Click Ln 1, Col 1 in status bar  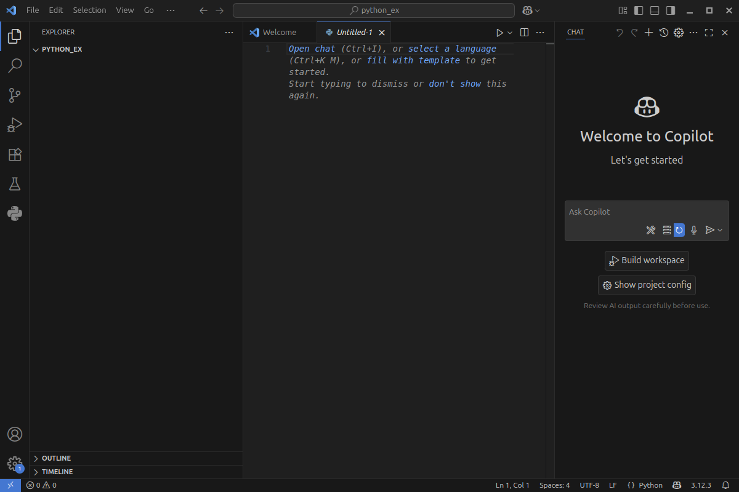tap(512, 485)
